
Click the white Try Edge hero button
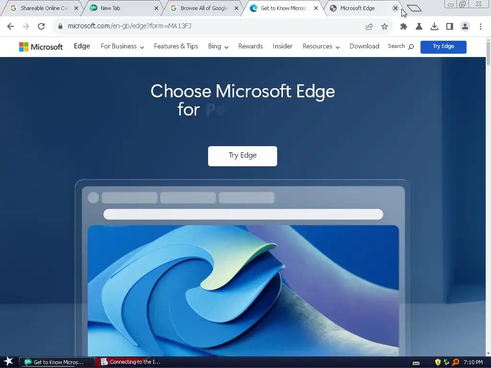pyautogui.click(x=242, y=156)
